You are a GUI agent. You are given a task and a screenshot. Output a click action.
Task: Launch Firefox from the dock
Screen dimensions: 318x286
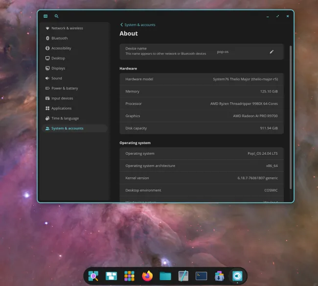click(147, 276)
